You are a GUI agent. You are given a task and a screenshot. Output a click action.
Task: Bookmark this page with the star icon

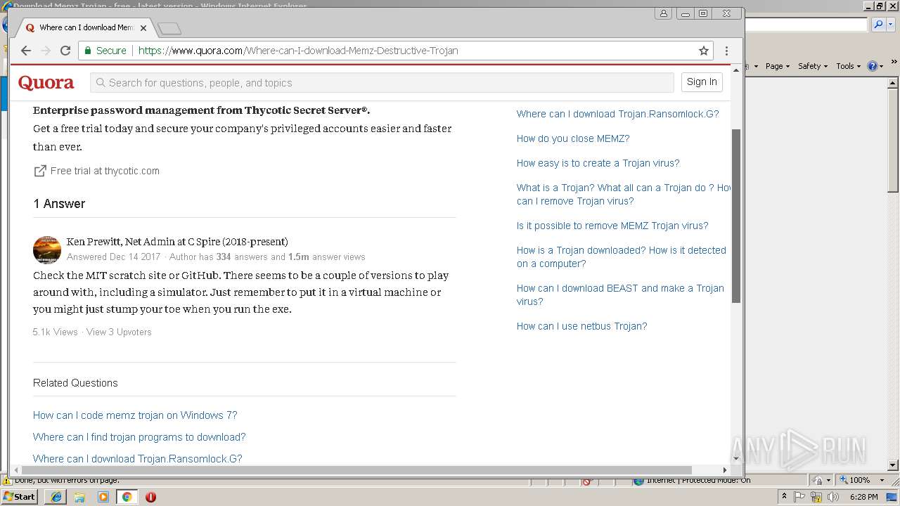point(703,51)
